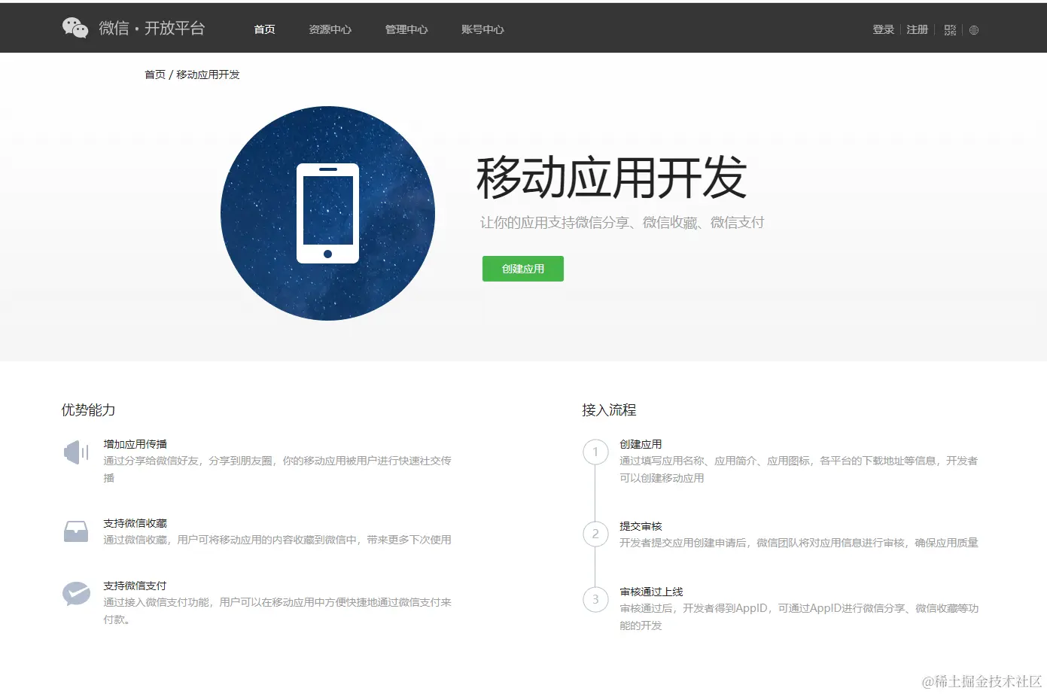Open the 管理中心 navigation tab

[406, 29]
